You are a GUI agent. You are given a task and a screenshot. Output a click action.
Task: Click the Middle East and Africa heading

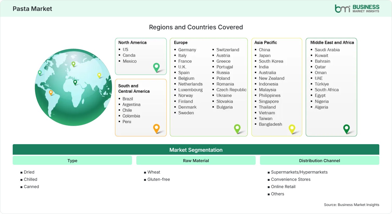point(332,43)
